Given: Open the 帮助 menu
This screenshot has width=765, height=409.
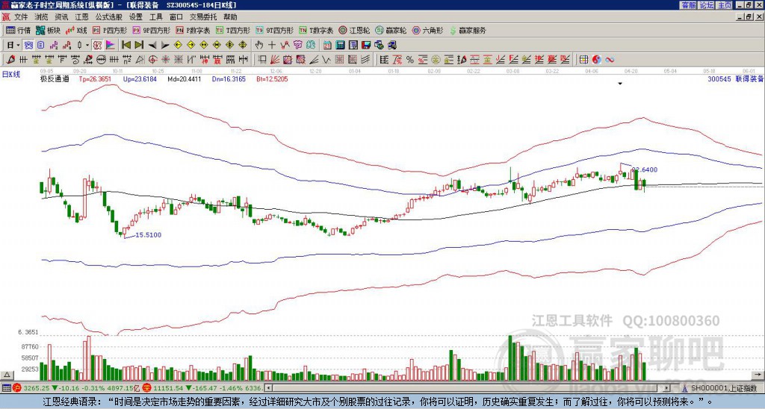Looking at the screenshot, I should (230, 17).
